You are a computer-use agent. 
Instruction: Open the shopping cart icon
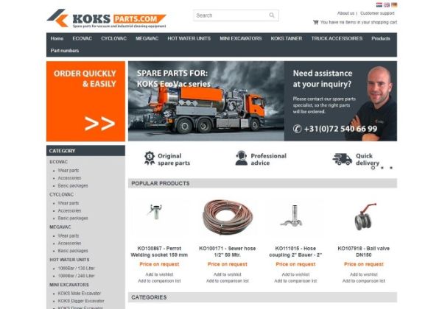(316, 22)
